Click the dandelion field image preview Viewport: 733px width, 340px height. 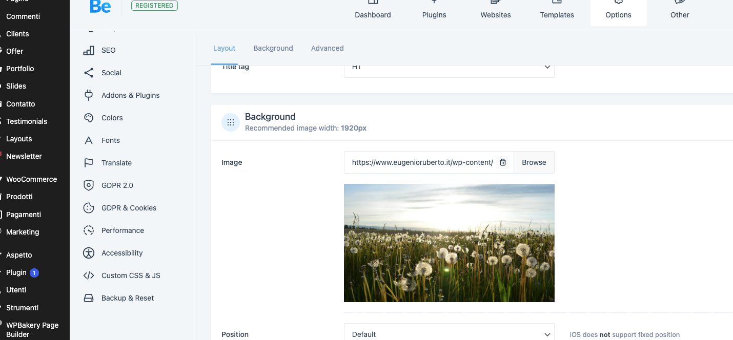tap(449, 243)
